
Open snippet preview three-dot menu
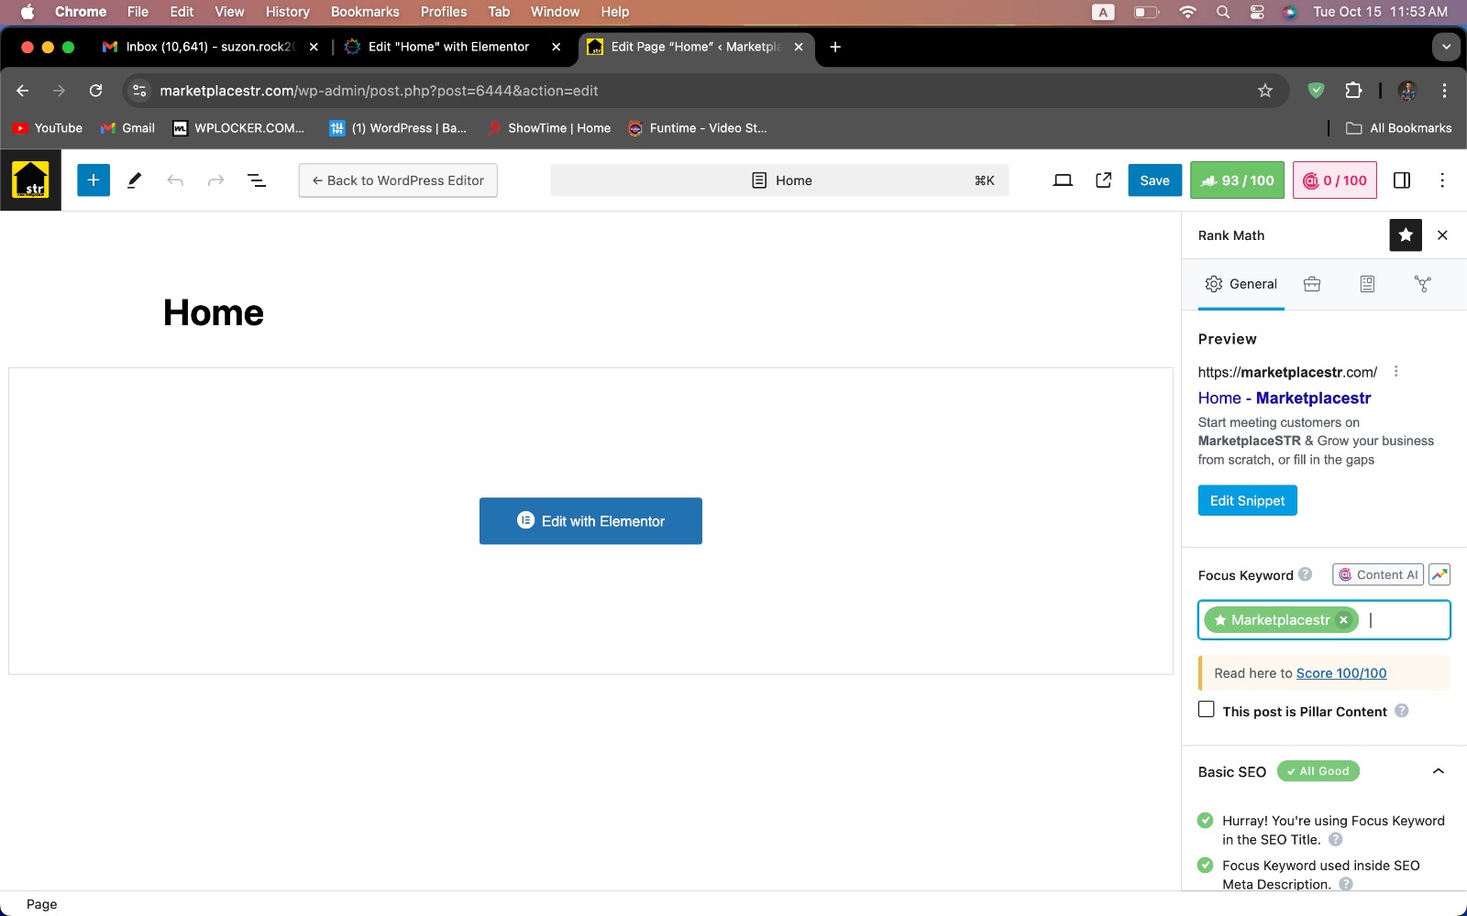coord(1396,372)
